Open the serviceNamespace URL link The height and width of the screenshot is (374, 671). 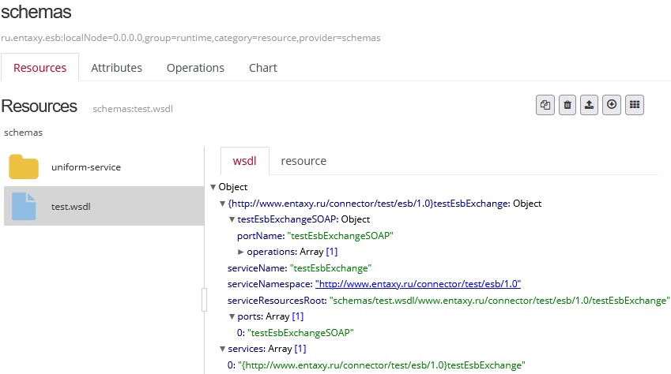click(417, 284)
